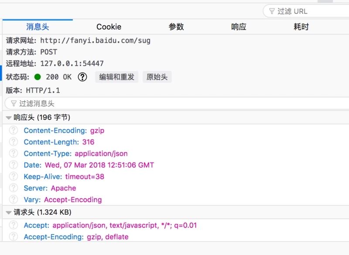Collapse the 请求头 section

pos(9,213)
